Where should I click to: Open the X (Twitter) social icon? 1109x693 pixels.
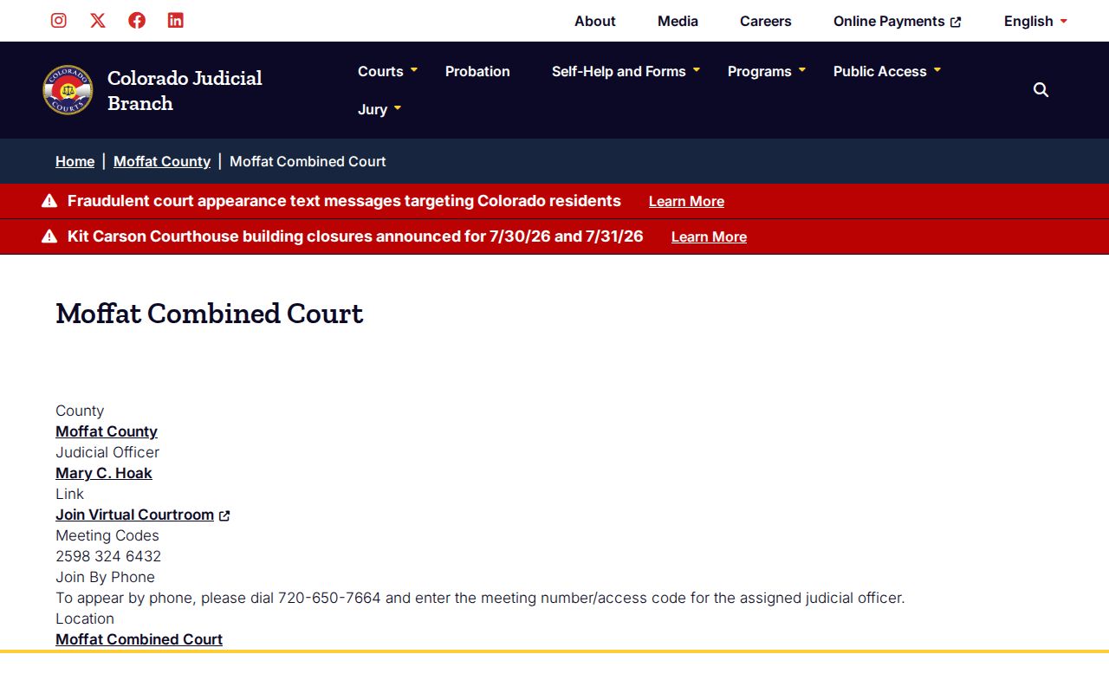[x=98, y=21]
